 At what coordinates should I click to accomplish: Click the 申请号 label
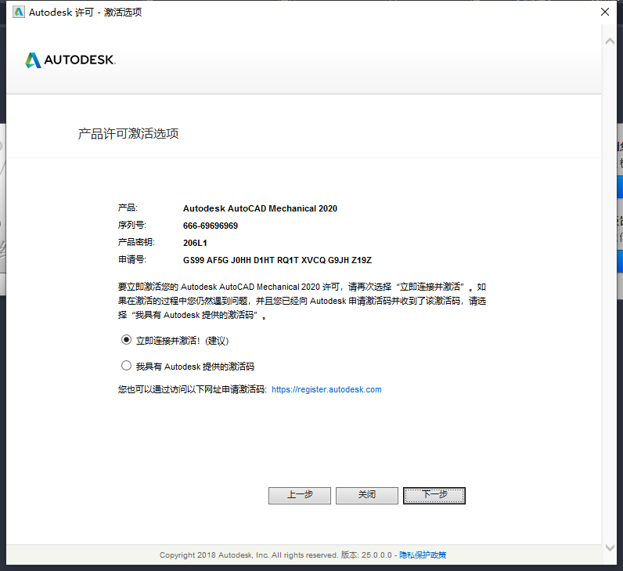[132, 260]
